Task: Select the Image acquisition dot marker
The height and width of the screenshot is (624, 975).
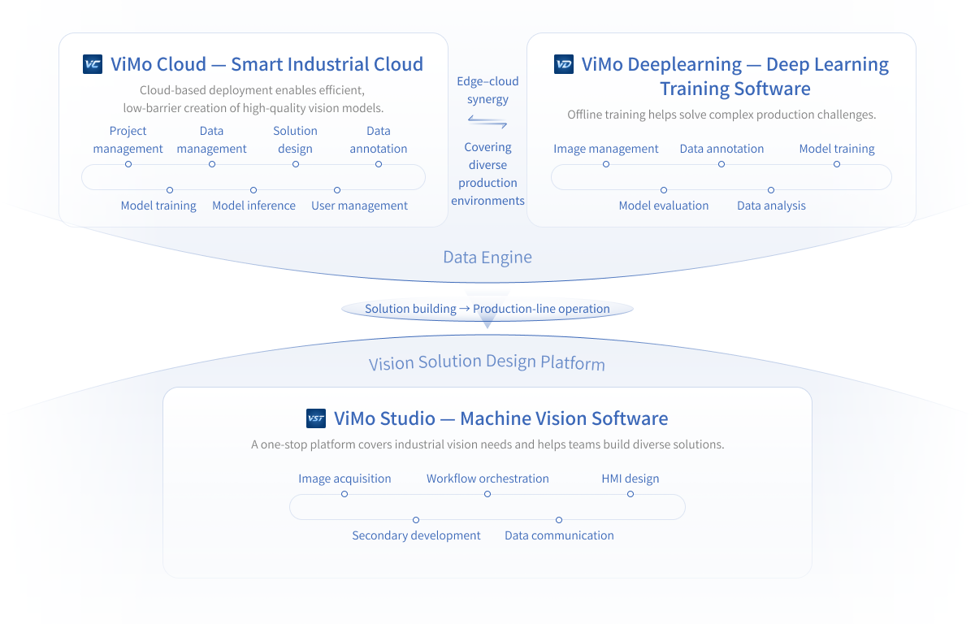Action: pos(344,494)
